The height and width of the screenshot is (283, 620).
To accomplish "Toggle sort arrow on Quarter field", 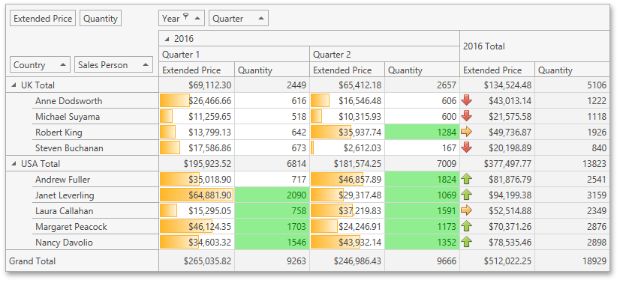I will 261,19.
